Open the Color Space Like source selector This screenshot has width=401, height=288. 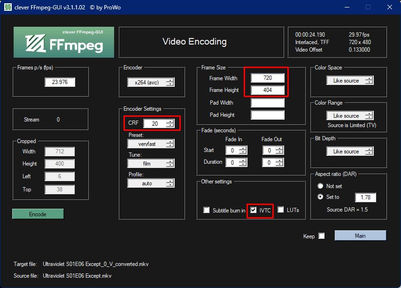click(x=350, y=81)
